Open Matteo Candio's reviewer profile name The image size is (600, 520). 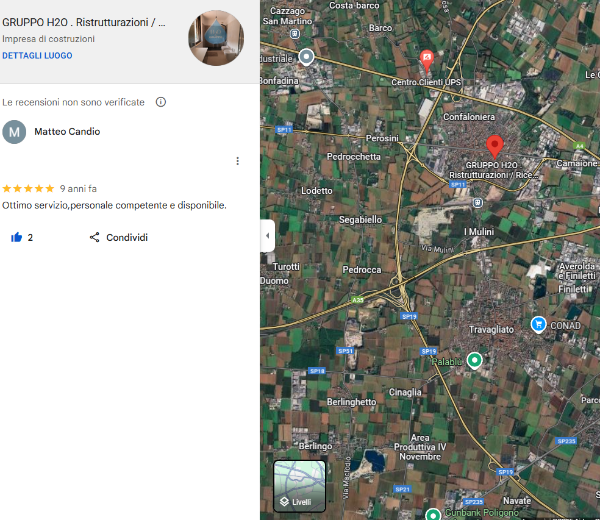(67, 132)
